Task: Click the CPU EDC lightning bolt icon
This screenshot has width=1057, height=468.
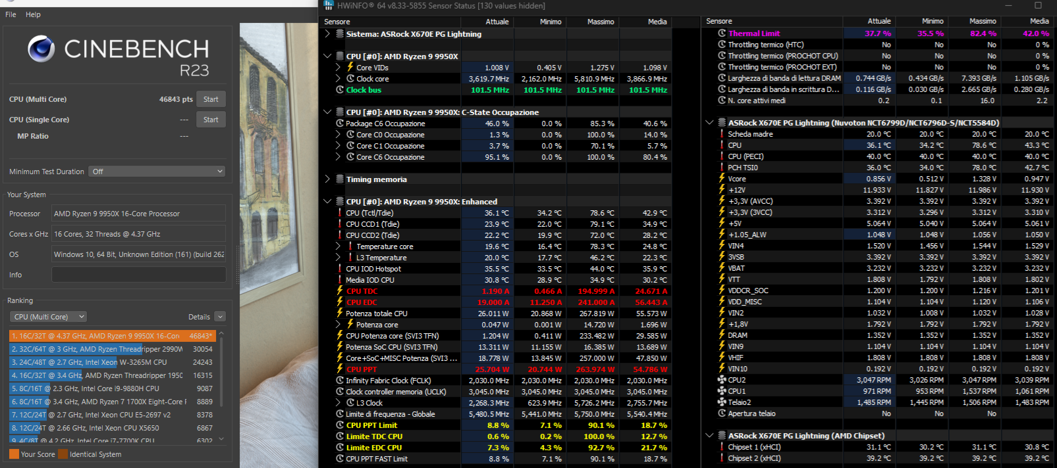Action: (340, 302)
